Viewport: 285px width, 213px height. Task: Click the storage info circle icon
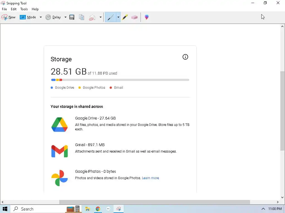coord(185,57)
